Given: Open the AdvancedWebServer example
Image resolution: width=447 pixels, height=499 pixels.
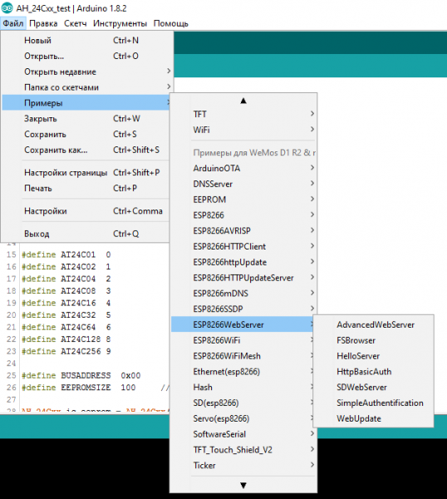Looking at the screenshot, I should click(374, 324).
